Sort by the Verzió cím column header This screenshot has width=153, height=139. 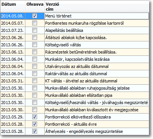coord(97,6)
